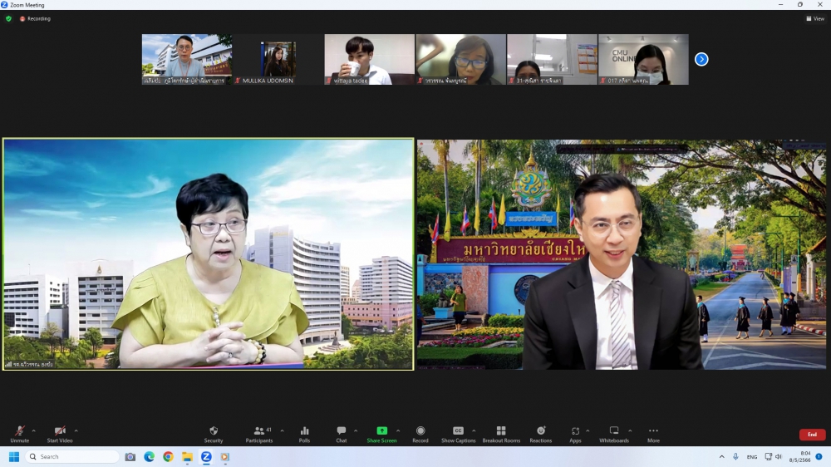The width and height of the screenshot is (831, 467).
Task: Unmute the microphone
Action: pos(19,431)
